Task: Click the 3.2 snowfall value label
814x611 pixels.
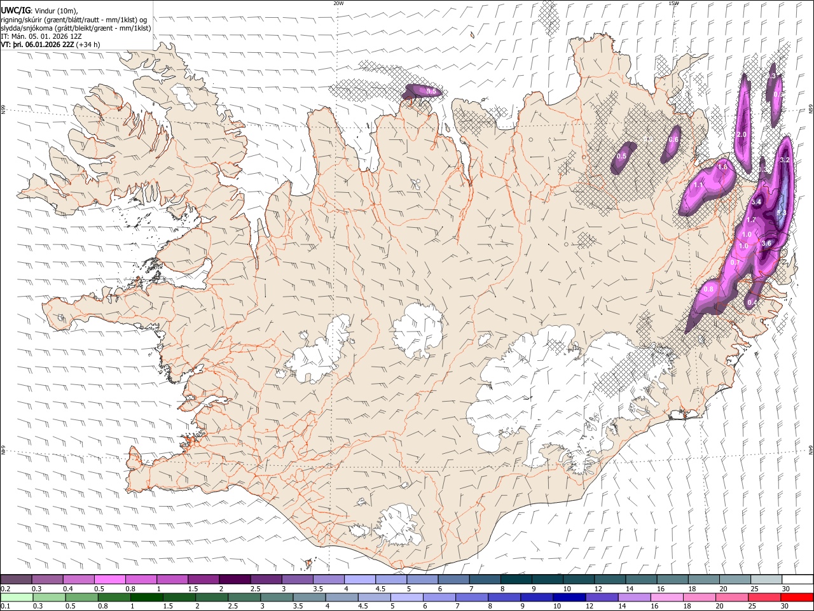Action: (x=784, y=160)
